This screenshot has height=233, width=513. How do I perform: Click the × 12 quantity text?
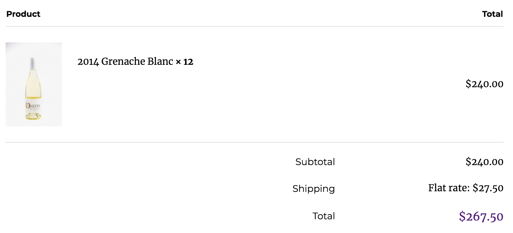click(184, 62)
